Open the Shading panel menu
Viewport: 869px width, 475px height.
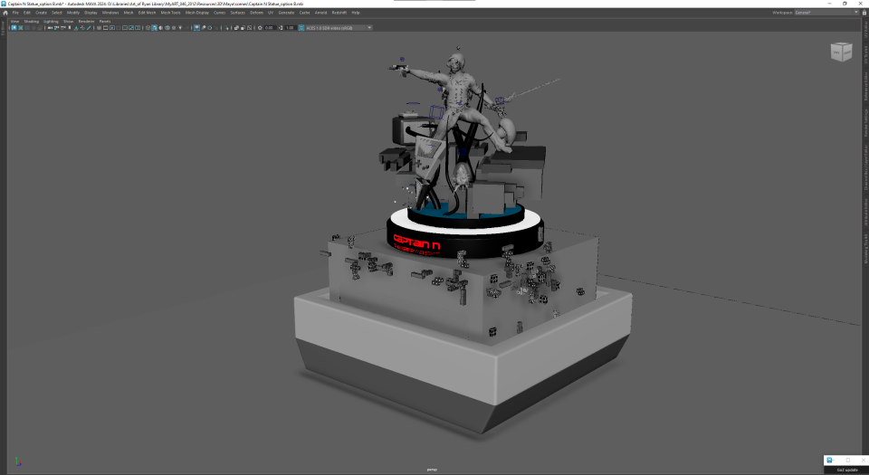click(x=31, y=21)
